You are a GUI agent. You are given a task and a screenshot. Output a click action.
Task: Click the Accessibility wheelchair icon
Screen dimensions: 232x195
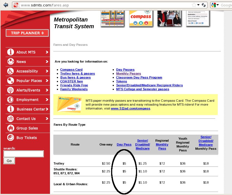11,71
